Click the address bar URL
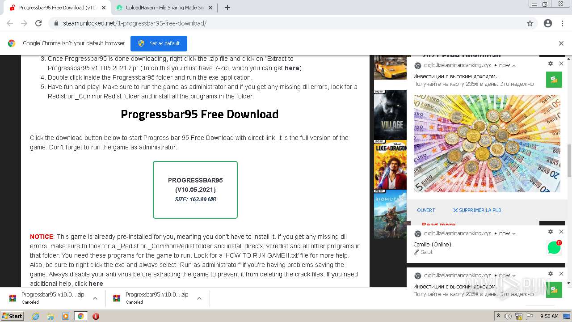Screen dimensions: 572x322 (x=135, y=23)
